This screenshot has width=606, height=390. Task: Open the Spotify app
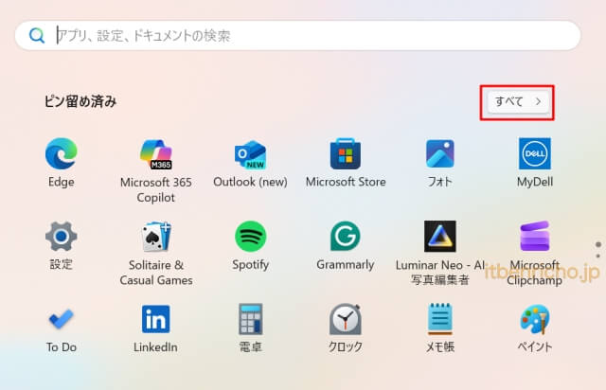pyautogui.click(x=250, y=237)
